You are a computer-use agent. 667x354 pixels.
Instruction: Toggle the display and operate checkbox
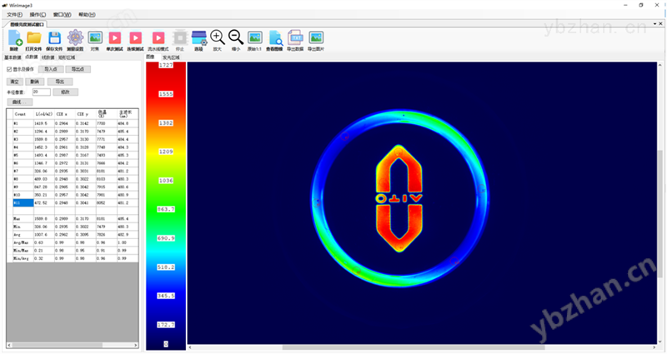click(x=9, y=69)
